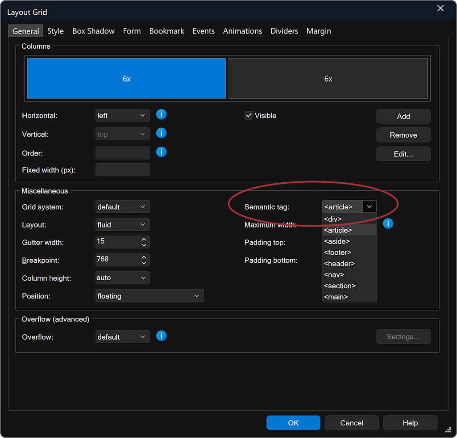This screenshot has height=438, width=457.
Task: Choose <section> from the semantic tag list
Action: click(340, 286)
